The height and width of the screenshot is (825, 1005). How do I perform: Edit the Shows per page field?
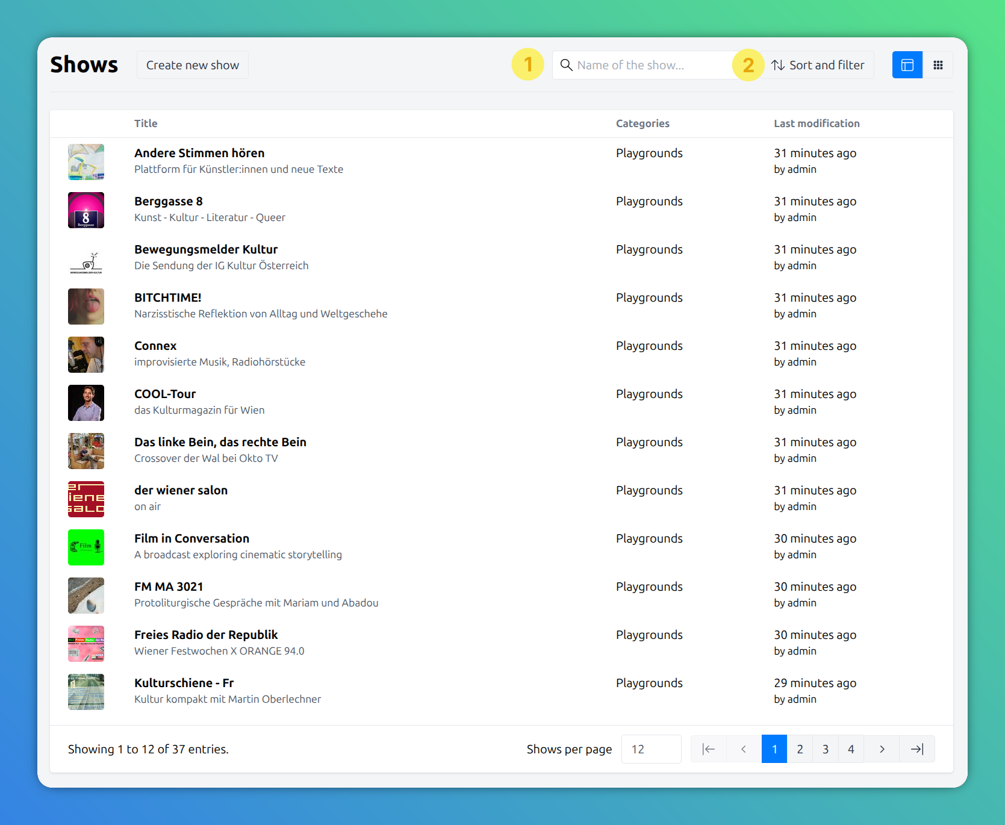pyautogui.click(x=652, y=749)
